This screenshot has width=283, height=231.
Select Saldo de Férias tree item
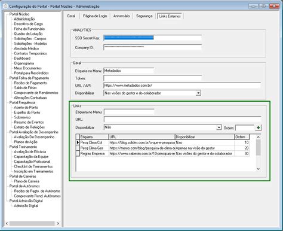coord(25,88)
